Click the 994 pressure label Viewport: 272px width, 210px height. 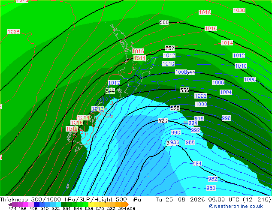[193, 123]
